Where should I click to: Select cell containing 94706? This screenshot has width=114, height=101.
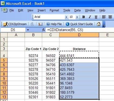(x=51, y=65)
